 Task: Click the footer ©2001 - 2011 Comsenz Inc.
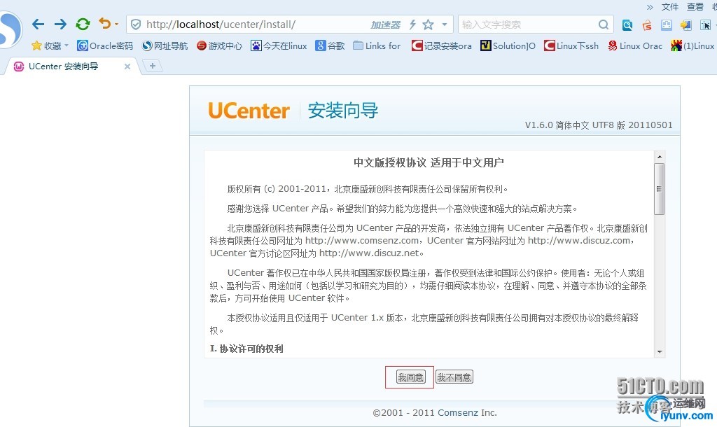click(x=435, y=412)
